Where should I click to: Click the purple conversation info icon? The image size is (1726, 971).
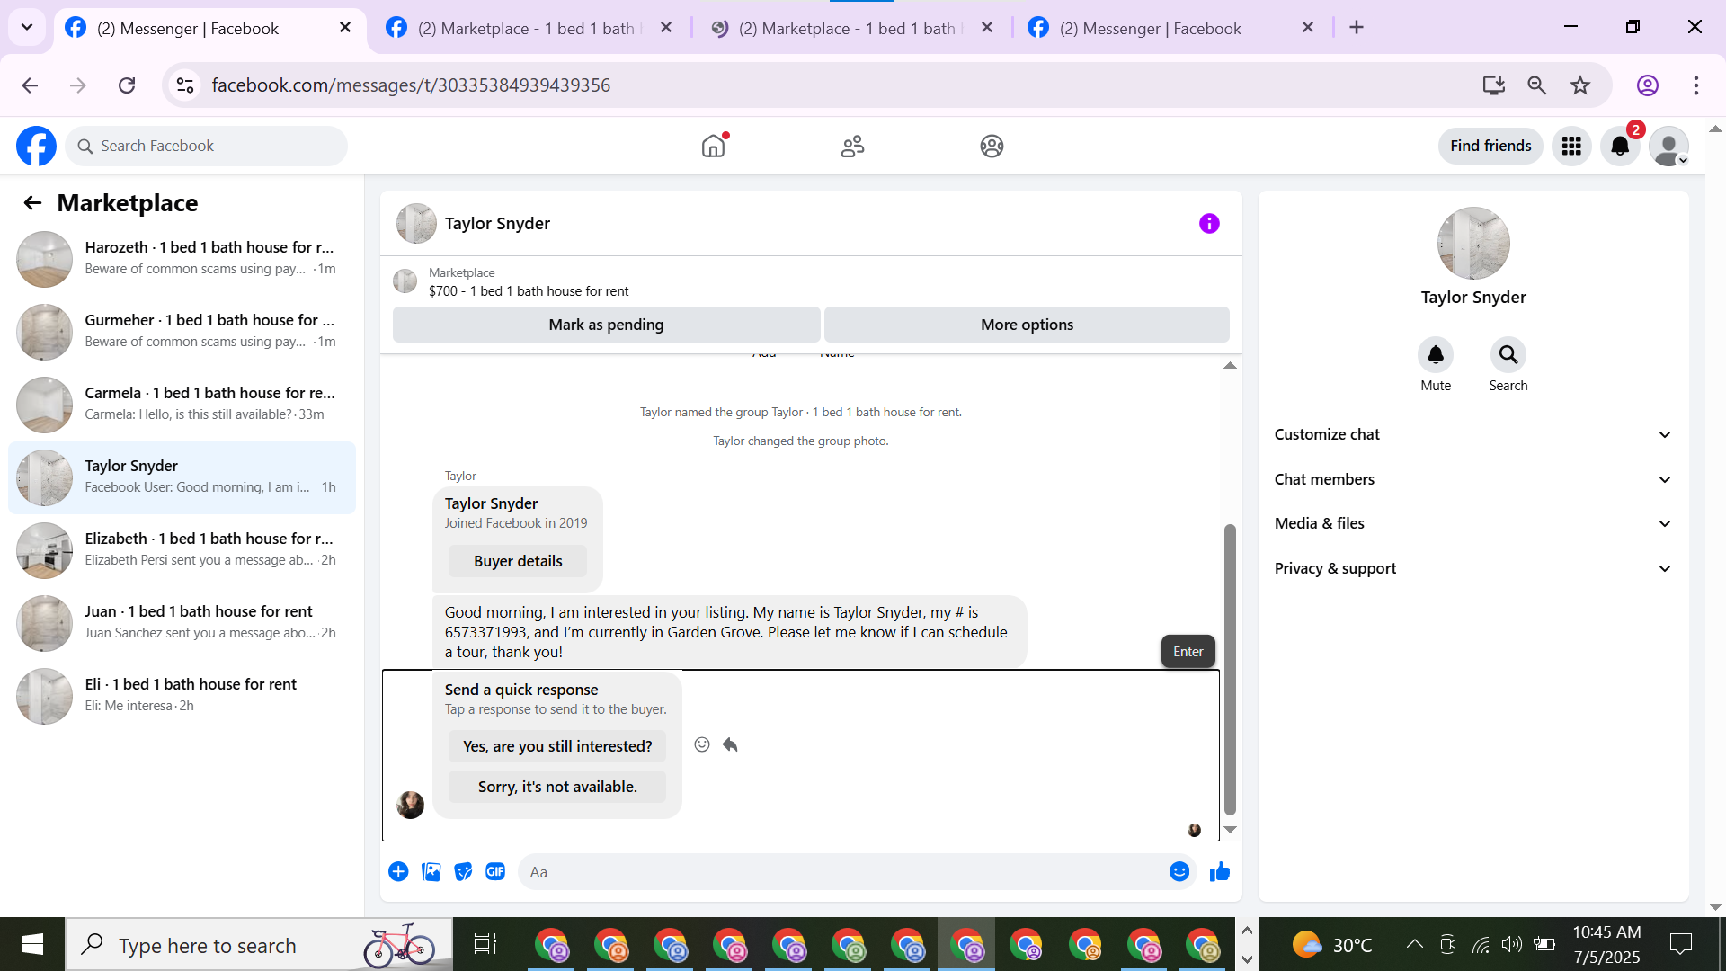point(1209,224)
